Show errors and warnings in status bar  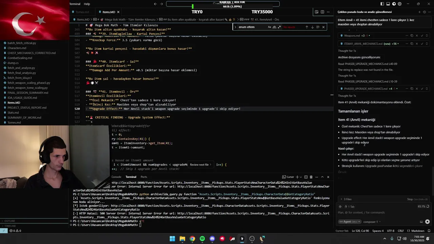point(15,231)
